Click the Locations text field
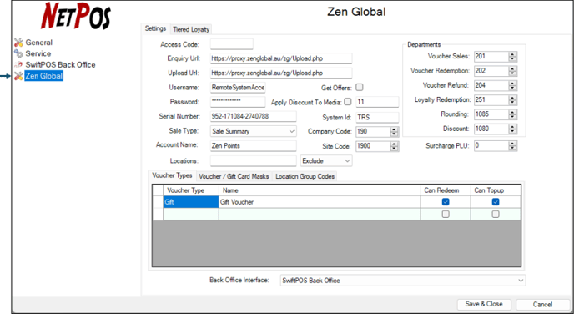Screen dimensions: 574x314 (254, 161)
